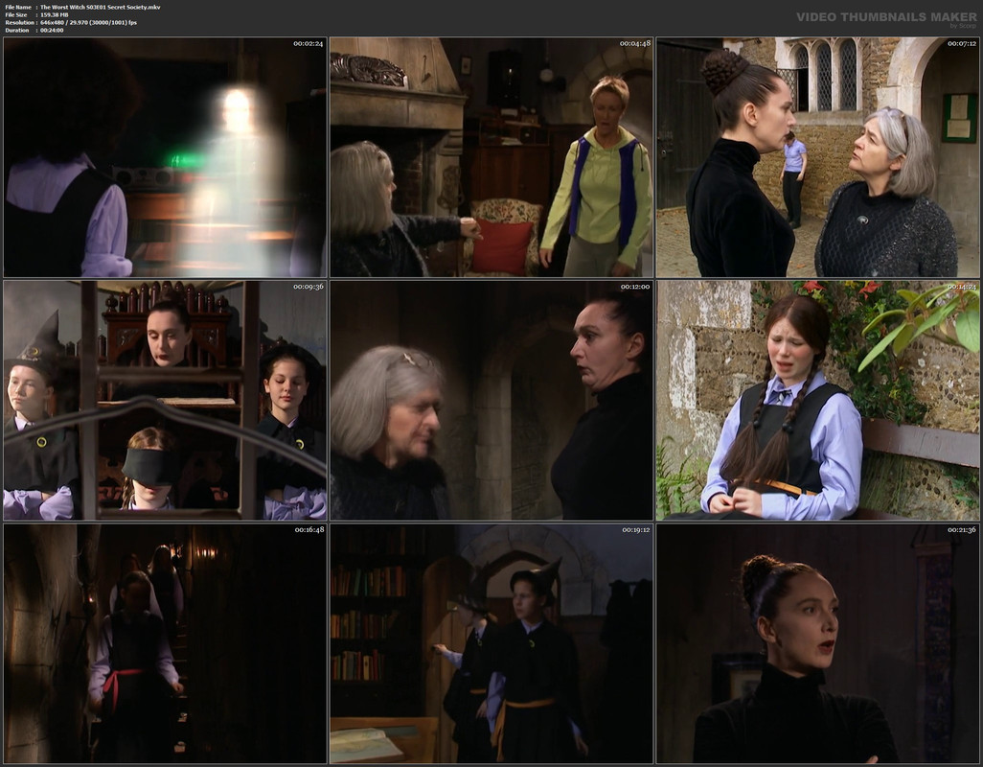The image size is (983, 767).
Task: Click the 'File Name' label
Action: click(18, 7)
